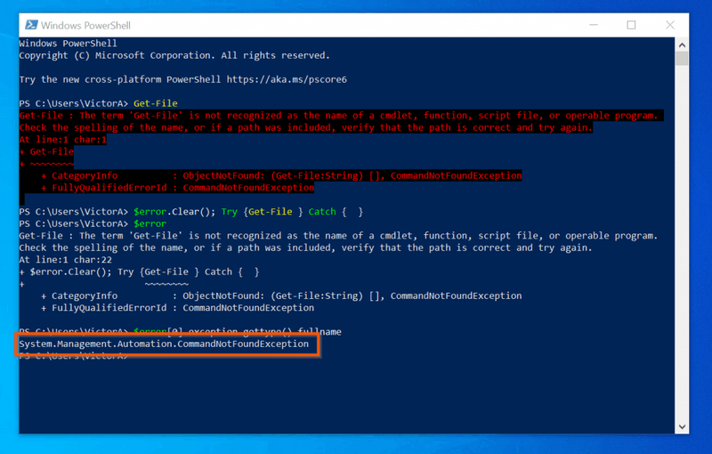This screenshot has width=712, height=454.
Task: Click the https://aka.ms/pscore6 URL text
Action: 287,79
